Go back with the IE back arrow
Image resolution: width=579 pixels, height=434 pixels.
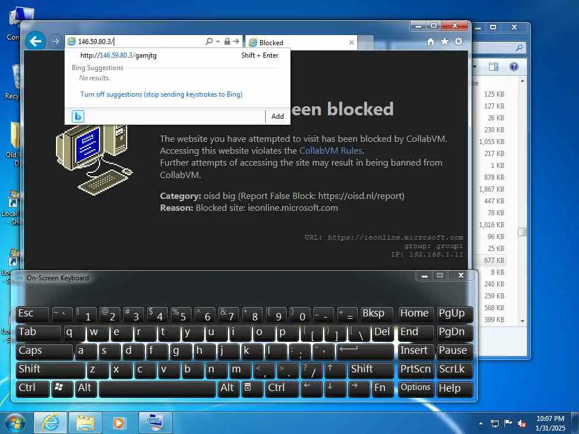point(36,41)
